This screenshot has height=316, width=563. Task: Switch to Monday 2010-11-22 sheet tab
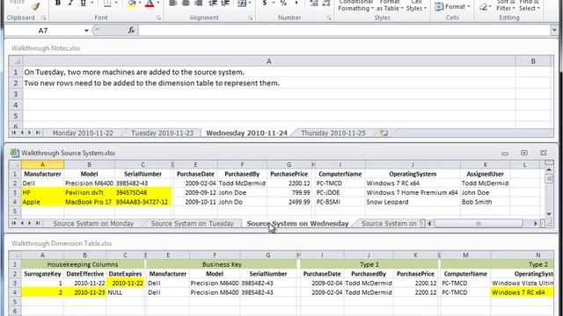click(83, 133)
